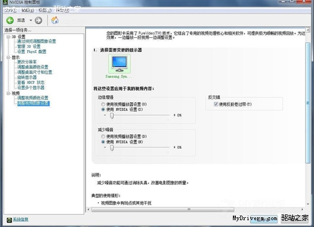Open 设置多个显示器

coord(31,88)
